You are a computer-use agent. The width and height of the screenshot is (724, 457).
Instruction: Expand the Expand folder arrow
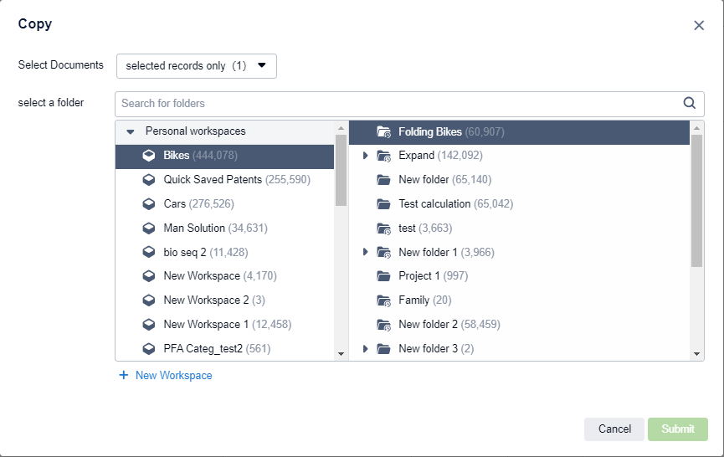coord(365,156)
